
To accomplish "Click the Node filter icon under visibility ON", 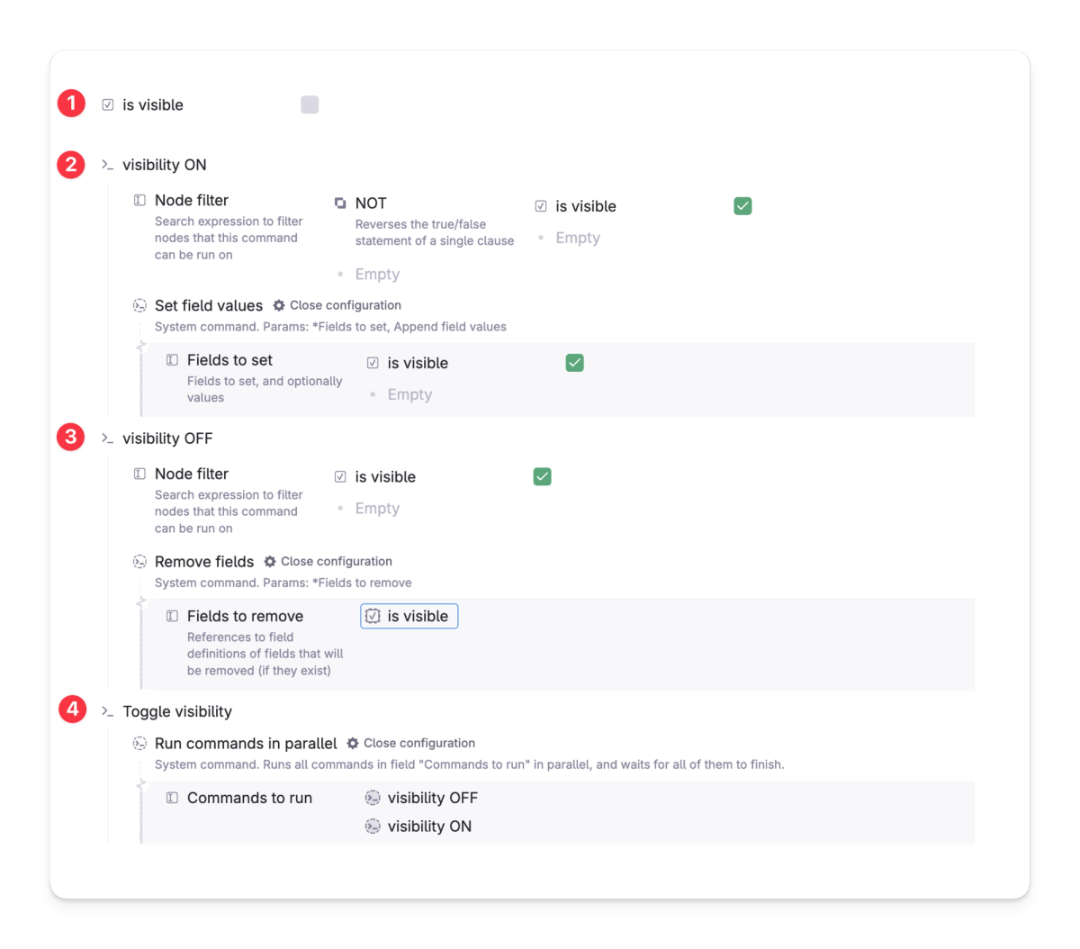I will pos(139,200).
